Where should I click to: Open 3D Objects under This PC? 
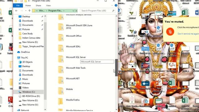[27, 62]
